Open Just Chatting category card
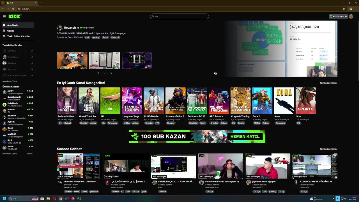The width and height of the screenshot is (359, 202). pos(67,101)
